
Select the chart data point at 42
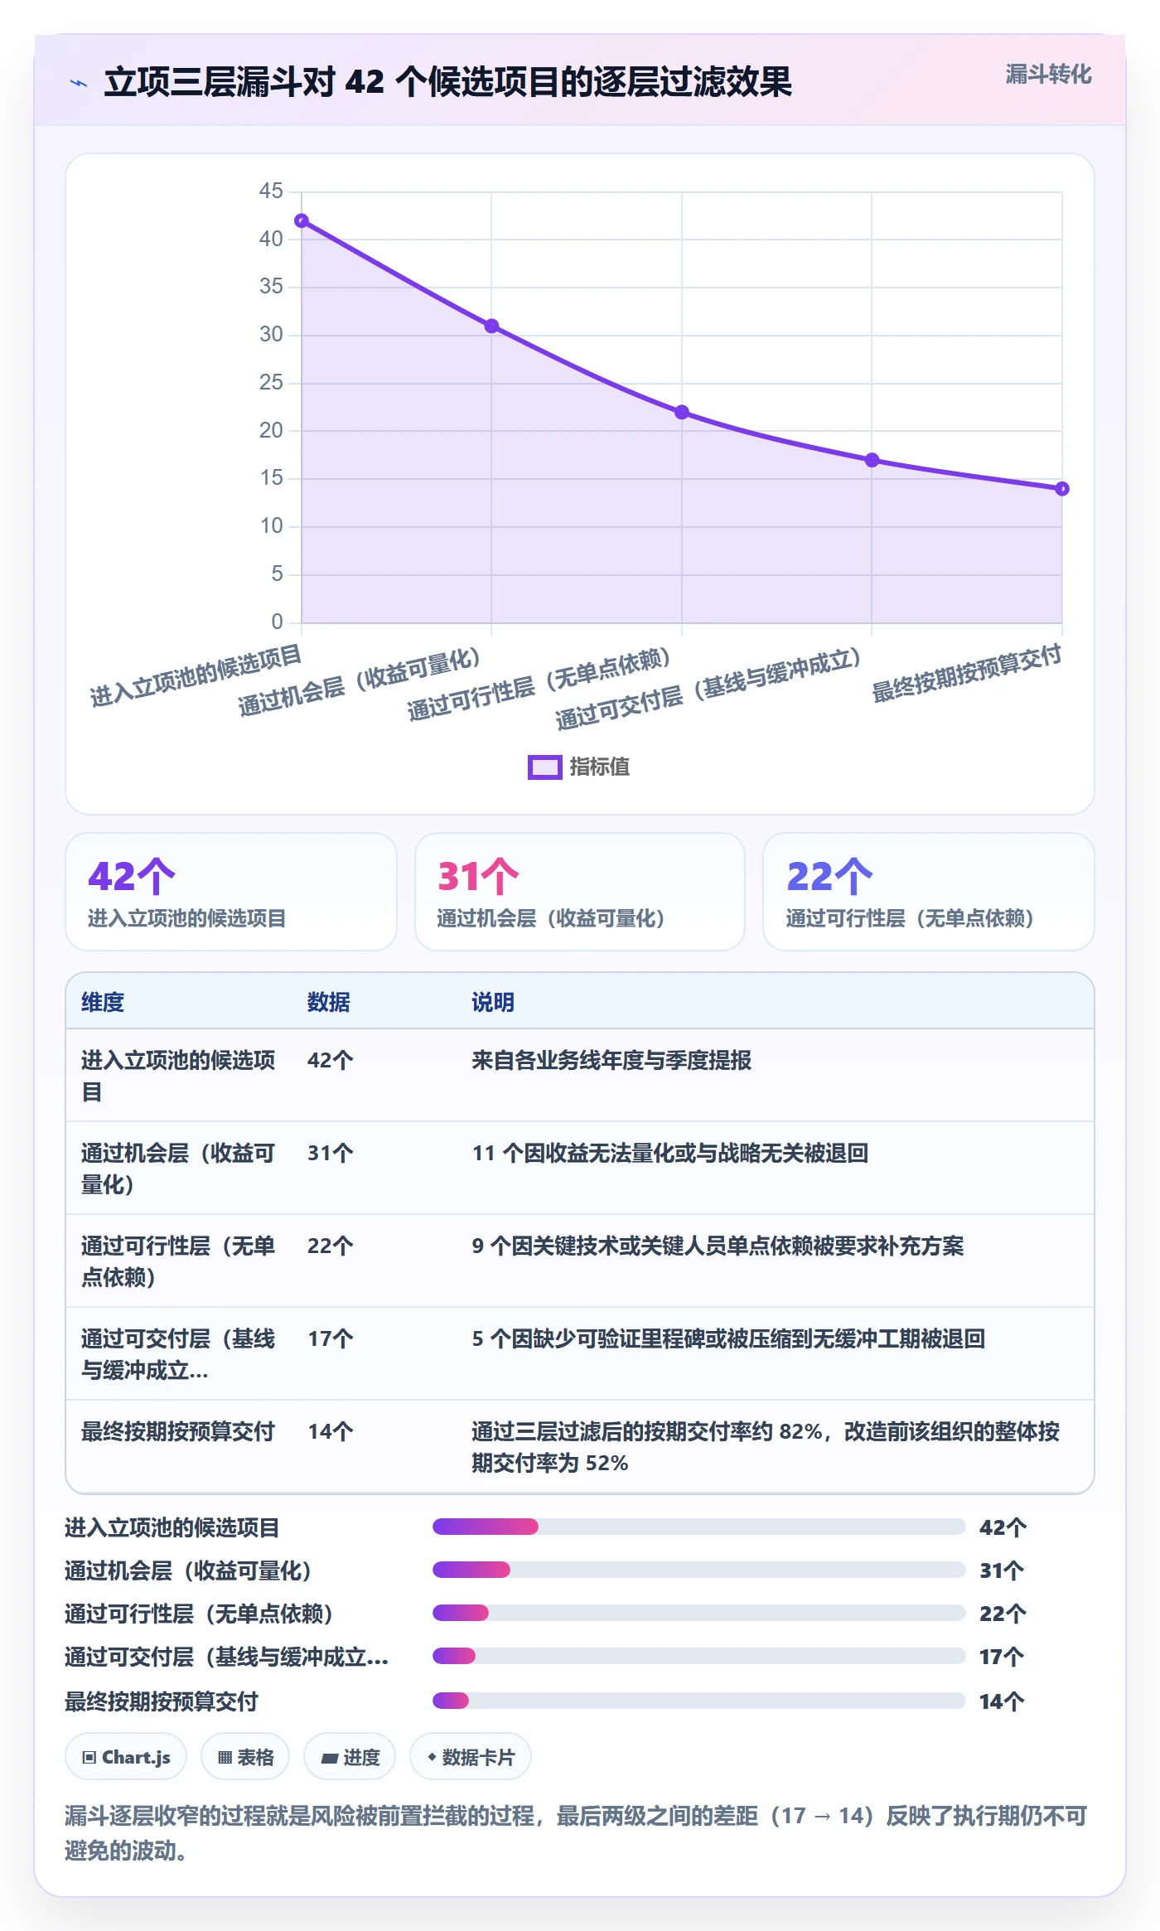302,220
